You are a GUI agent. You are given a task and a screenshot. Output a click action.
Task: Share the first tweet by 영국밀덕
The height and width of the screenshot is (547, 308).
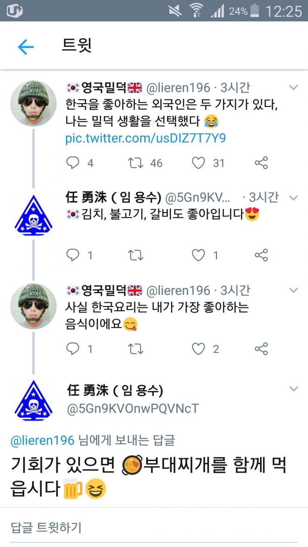(261, 163)
